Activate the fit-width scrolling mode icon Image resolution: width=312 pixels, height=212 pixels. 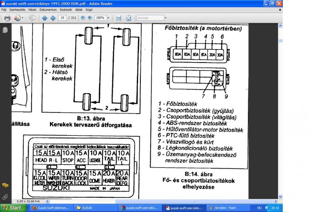119,18
